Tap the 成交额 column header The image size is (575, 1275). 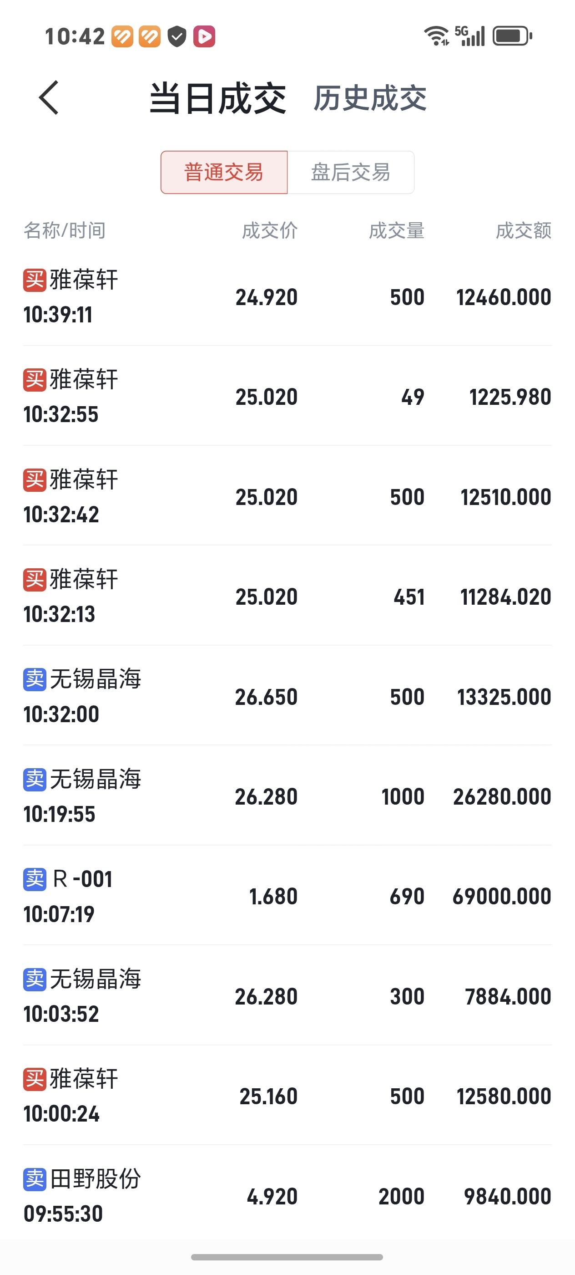(x=523, y=231)
